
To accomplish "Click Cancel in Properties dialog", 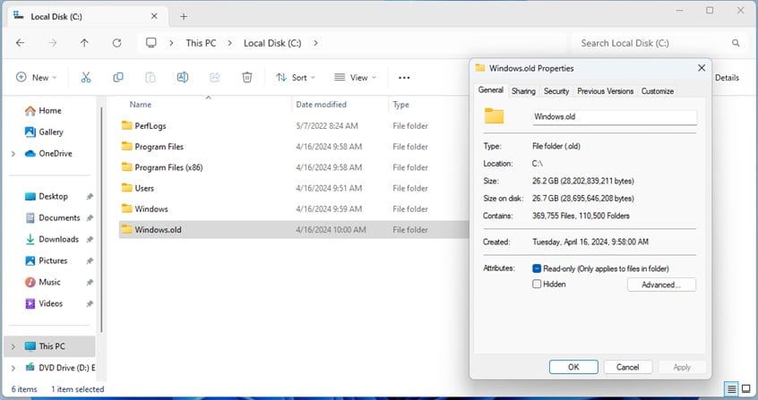I will (x=627, y=367).
